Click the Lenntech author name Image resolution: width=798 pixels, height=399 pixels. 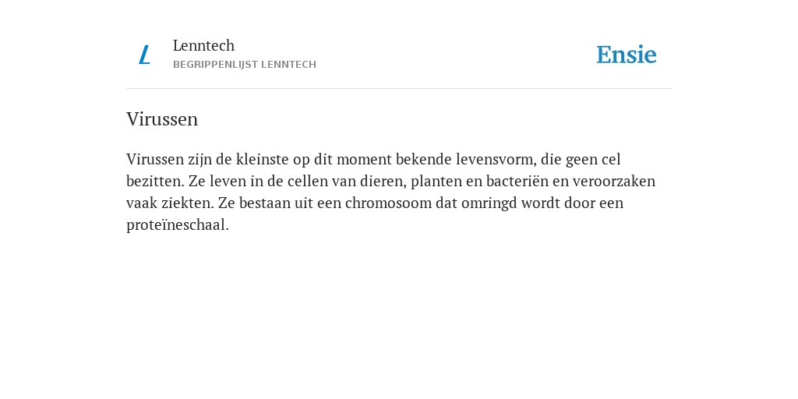click(x=203, y=45)
